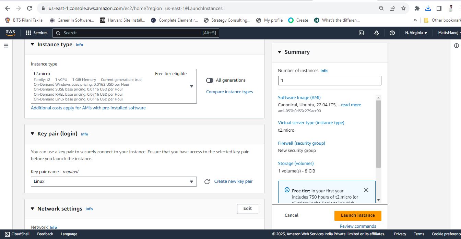This screenshot has width=461, height=239.
Task: Open the N. Virginia region selector
Action: [x=416, y=33]
